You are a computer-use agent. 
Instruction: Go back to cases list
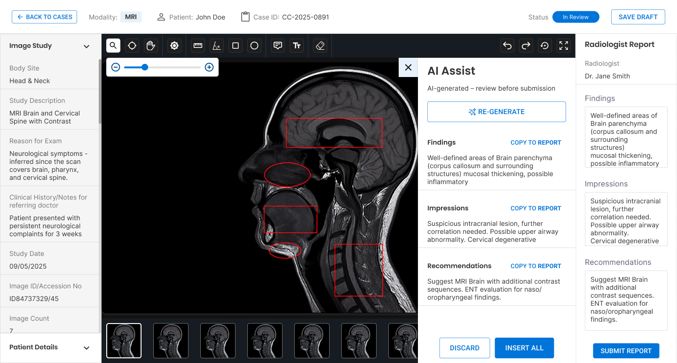(45, 17)
